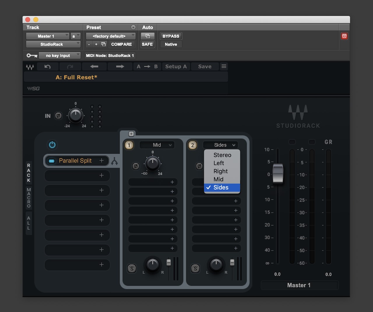The image size is (373, 312).
Task: Add a new split with the plus tab
Action: tap(131, 134)
